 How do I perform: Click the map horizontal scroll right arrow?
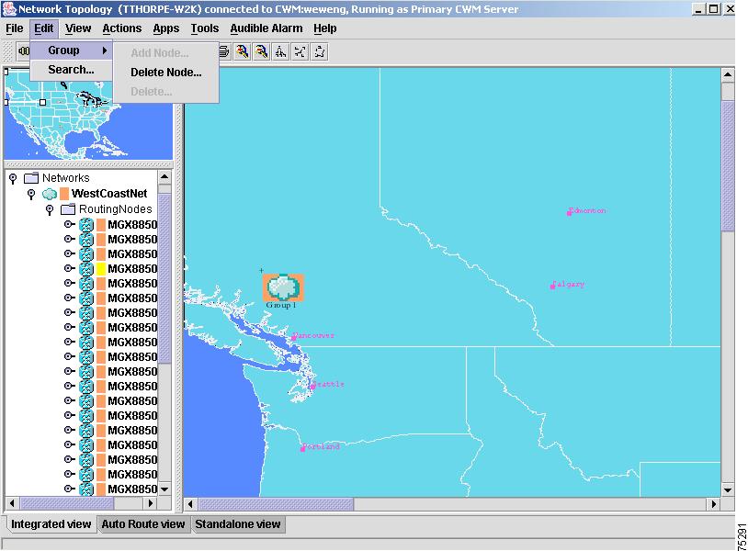(x=714, y=504)
